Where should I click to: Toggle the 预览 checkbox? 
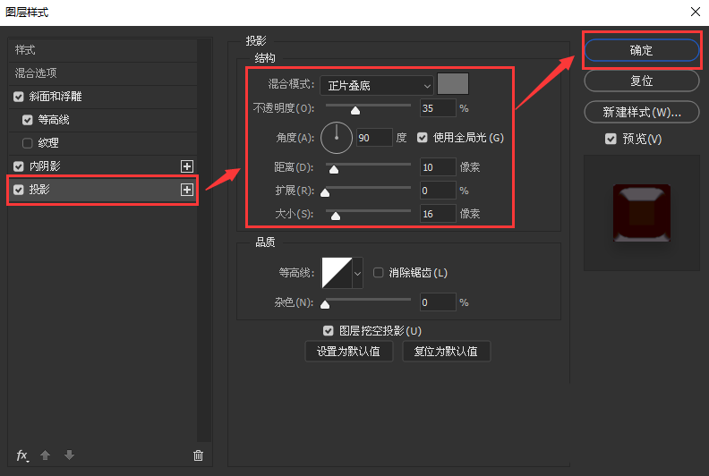611,139
